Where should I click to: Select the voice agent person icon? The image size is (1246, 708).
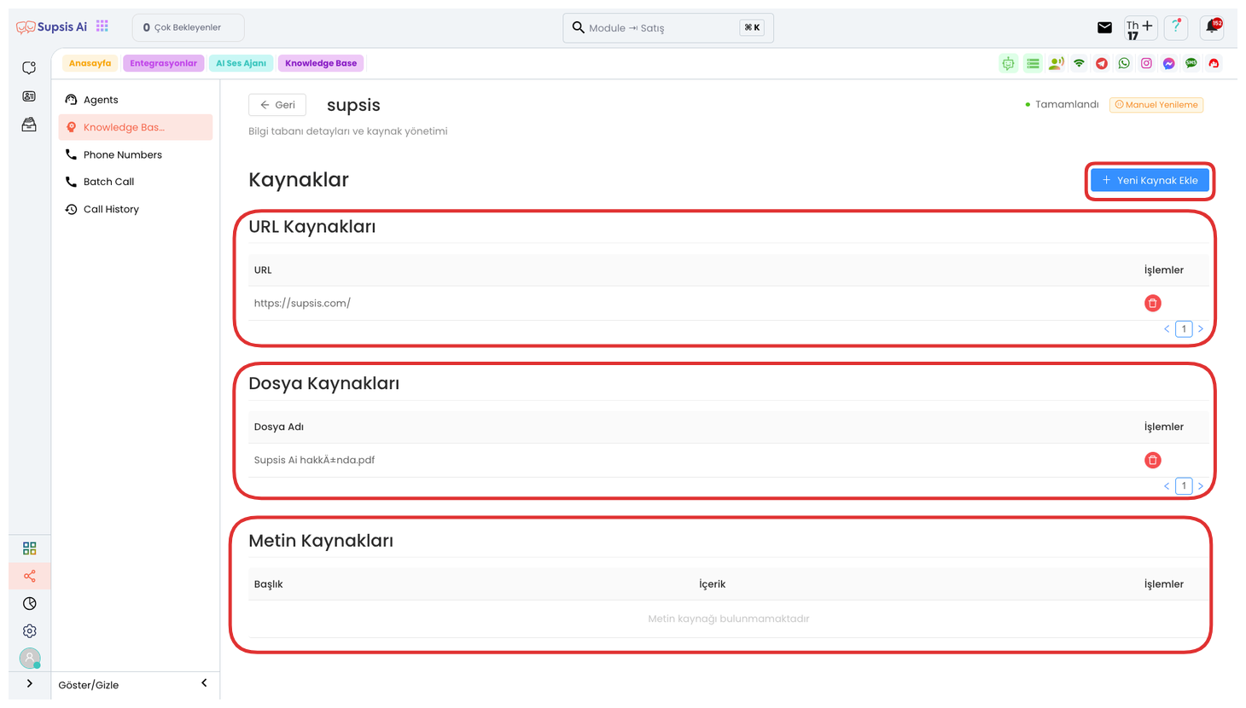(1057, 63)
